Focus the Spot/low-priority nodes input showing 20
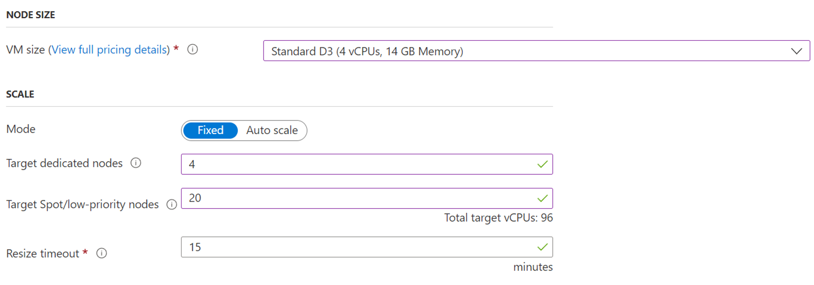Image resolution: width=814 pixels, height=285 pixels. point(356,198)
